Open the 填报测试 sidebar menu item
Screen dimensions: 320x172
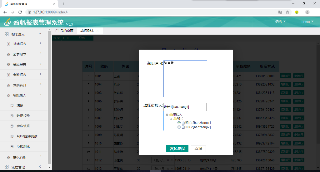coord(23,146)
